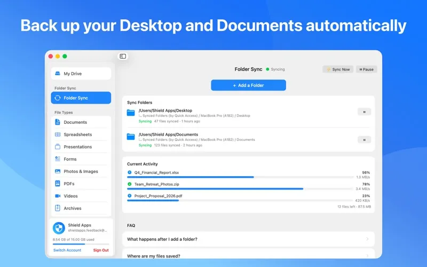
Task: Open PDFs file type
Action: [81, 184]
